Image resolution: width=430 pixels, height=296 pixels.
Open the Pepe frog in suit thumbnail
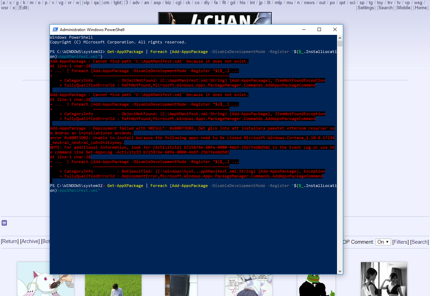click(316, 285)
